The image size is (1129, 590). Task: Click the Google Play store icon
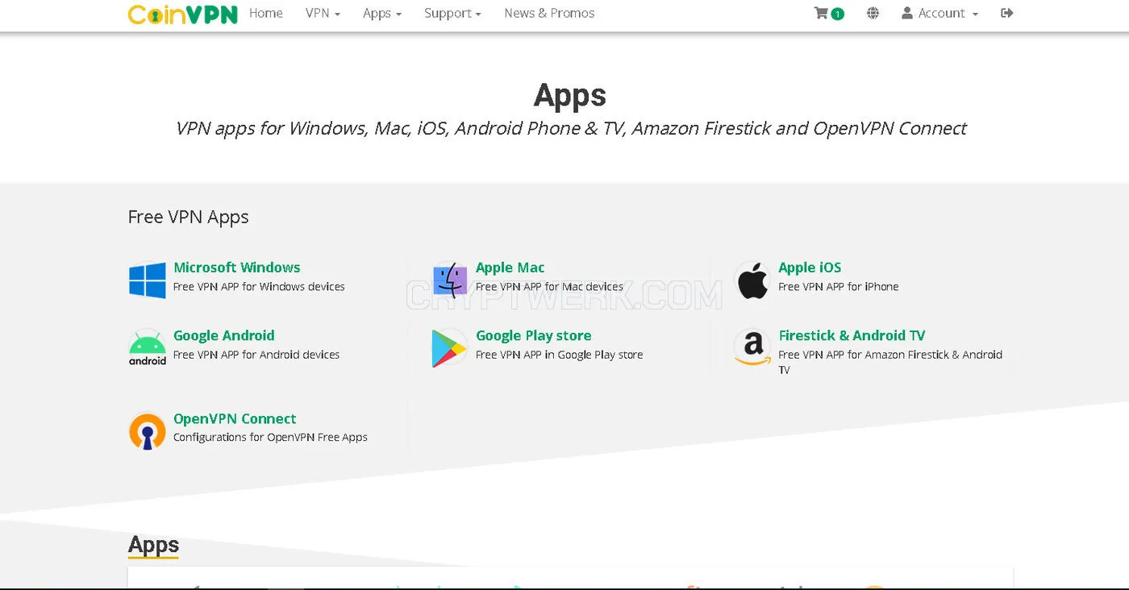450,348
